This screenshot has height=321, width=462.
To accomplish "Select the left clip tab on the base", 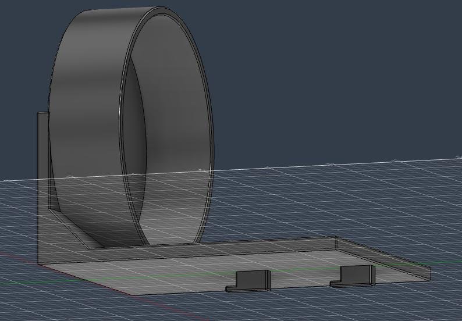I will point(253,280).
